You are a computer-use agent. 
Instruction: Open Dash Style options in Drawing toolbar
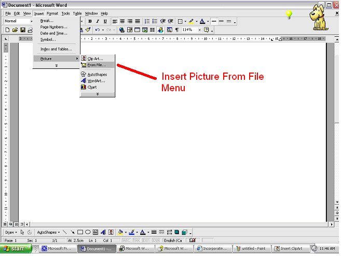[161, 232]
